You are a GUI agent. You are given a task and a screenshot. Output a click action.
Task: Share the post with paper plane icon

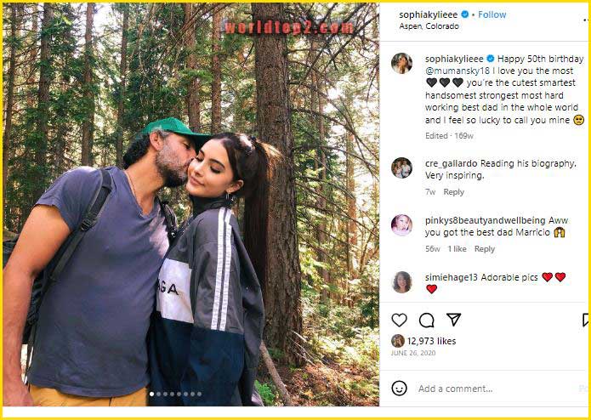click(x=453, y=320)
